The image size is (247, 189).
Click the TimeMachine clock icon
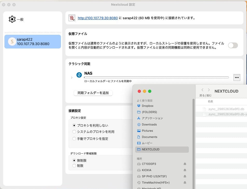point(139,183)
